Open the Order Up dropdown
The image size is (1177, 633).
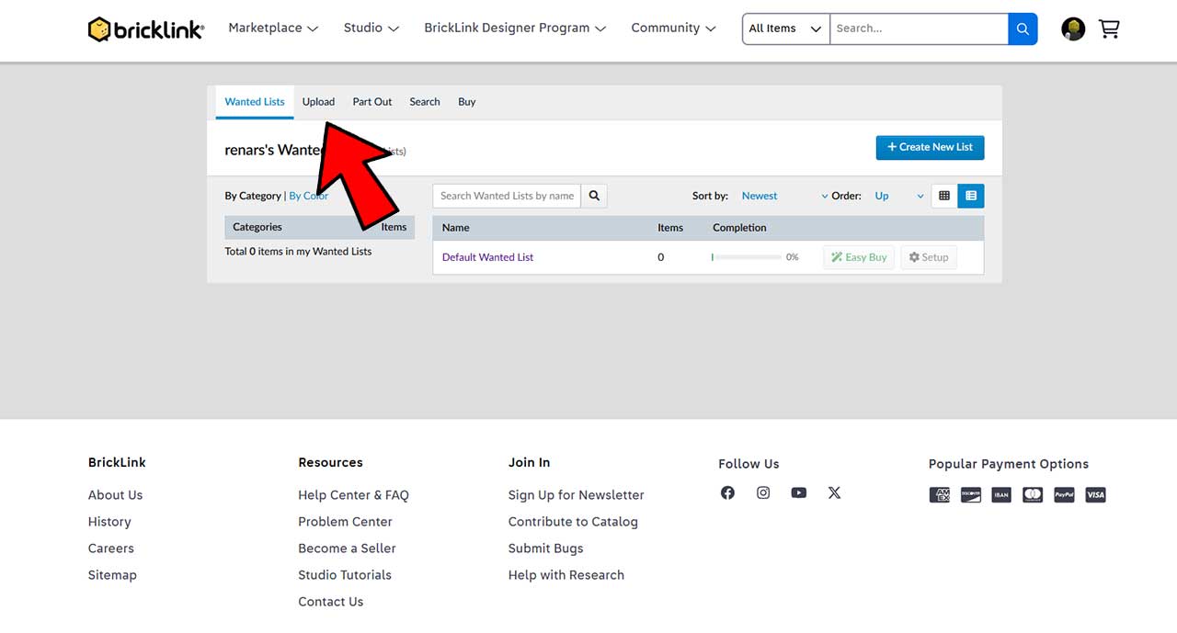(x=898, y=196)
